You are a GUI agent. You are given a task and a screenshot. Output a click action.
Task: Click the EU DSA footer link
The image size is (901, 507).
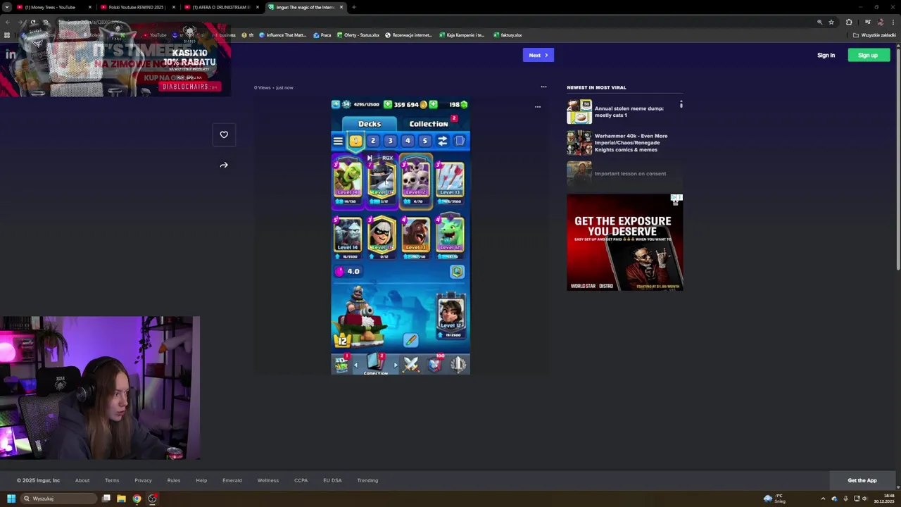[x=332, y=480]
